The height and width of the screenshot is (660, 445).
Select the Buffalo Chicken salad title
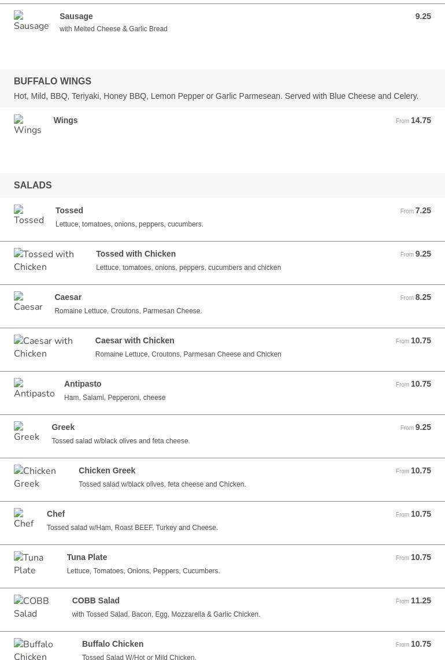pos(113,644)
